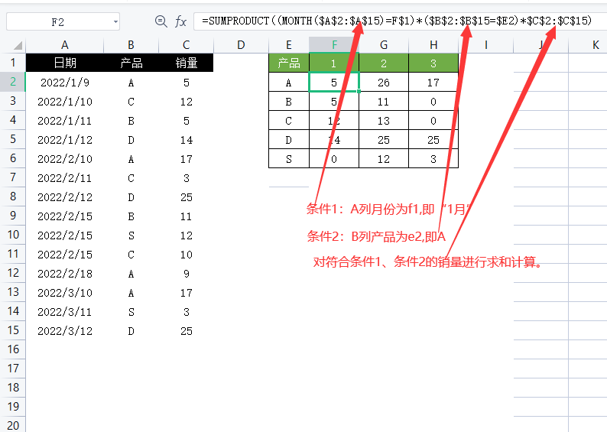The height and width of the screenshot is (432, 607).
Task: Click the green 产品 header cell in column E
Action: (289, 63)
